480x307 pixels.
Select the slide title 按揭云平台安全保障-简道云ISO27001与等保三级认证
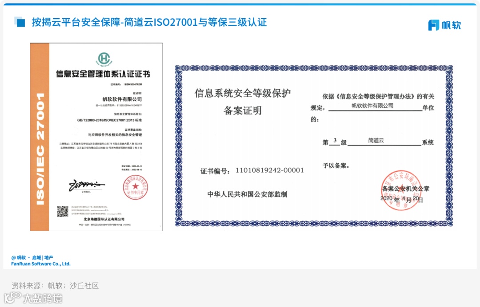point(149,22)
